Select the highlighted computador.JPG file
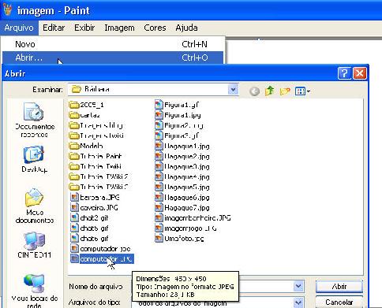382x308 pixels. coord(102,259)
